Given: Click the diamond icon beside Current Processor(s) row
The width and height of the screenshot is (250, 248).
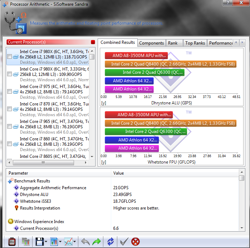Looking at the screenshot, I should 16,228.
